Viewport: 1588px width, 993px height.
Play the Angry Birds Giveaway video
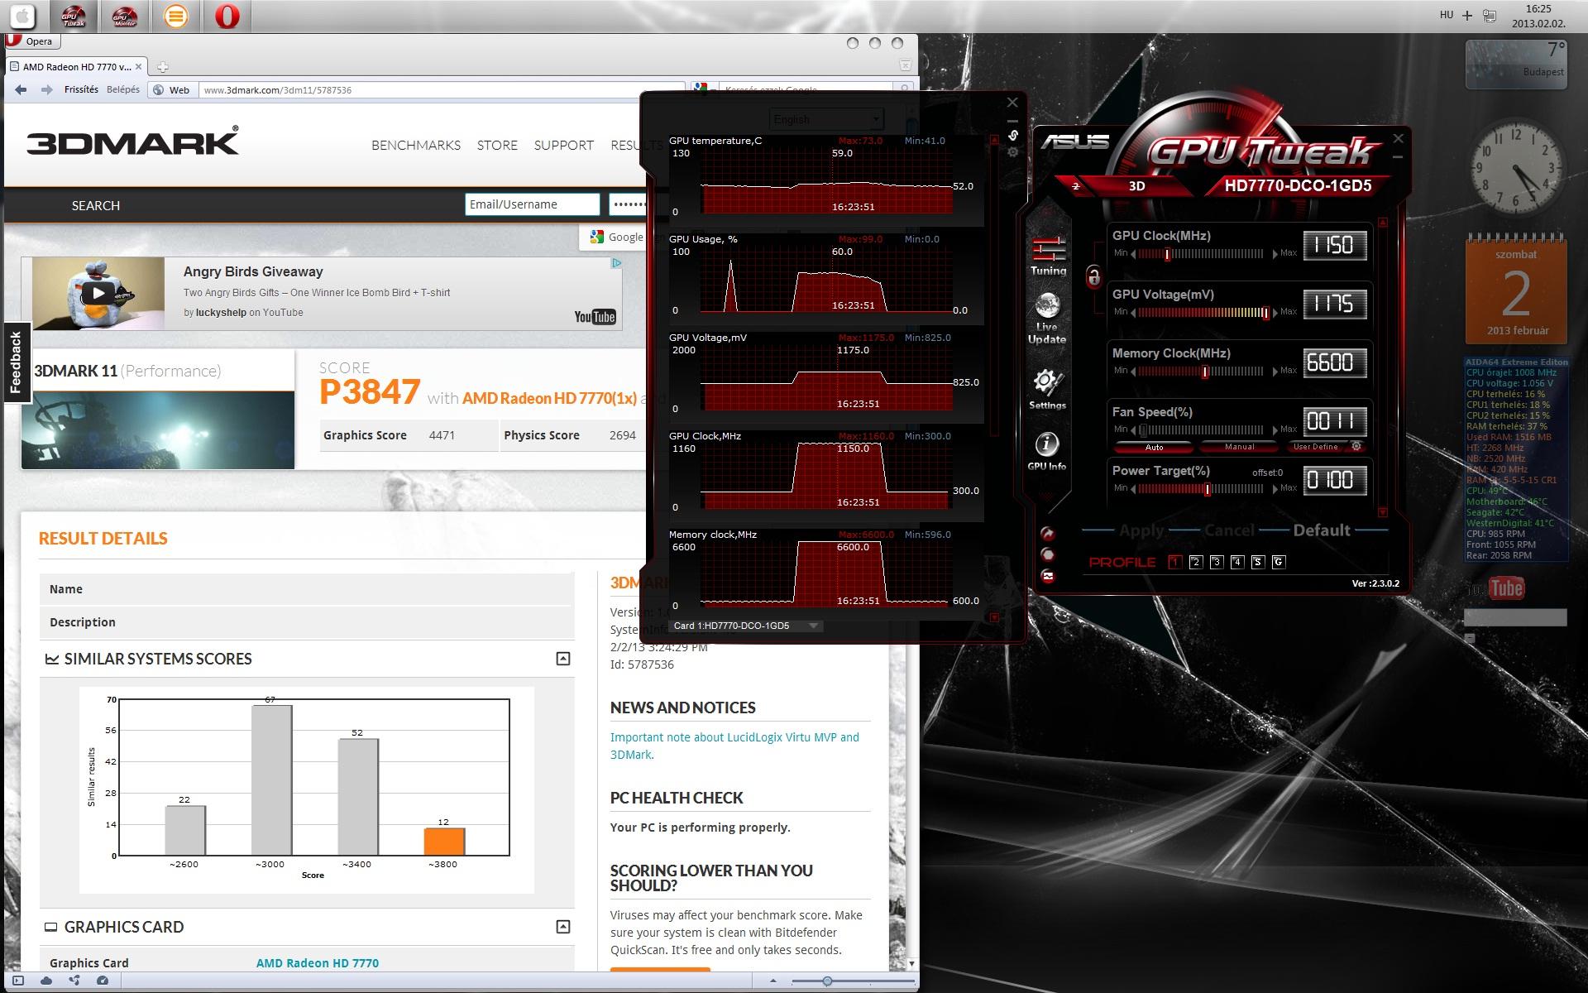click(x=98, y=292)
